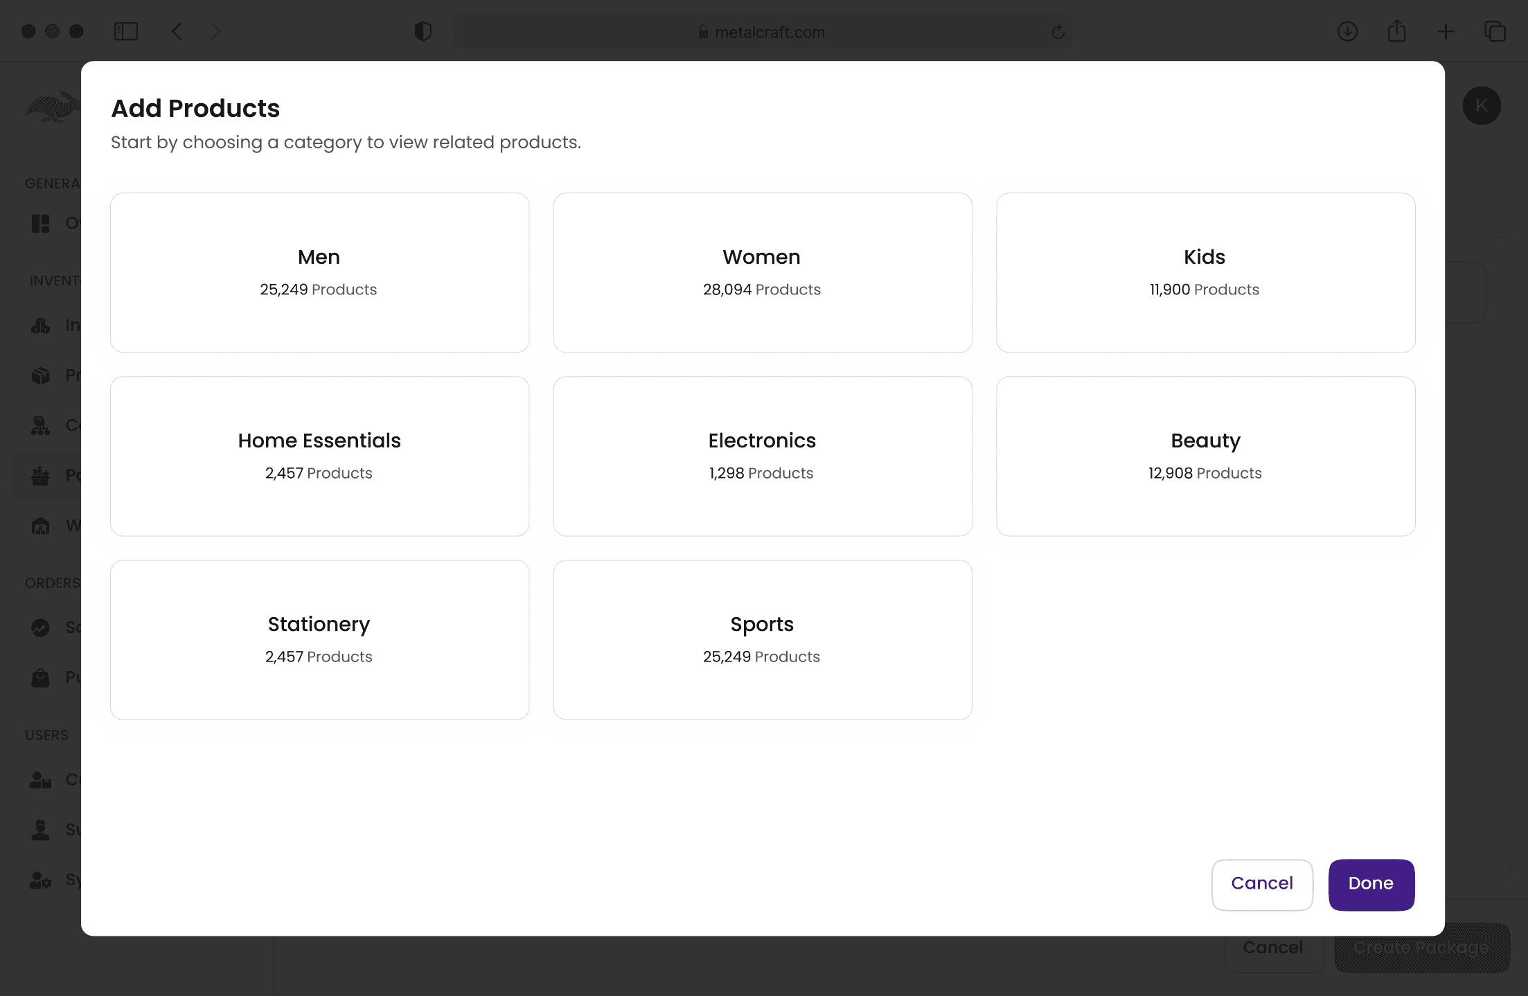Select the Men category card

click(x=319, y=272)
